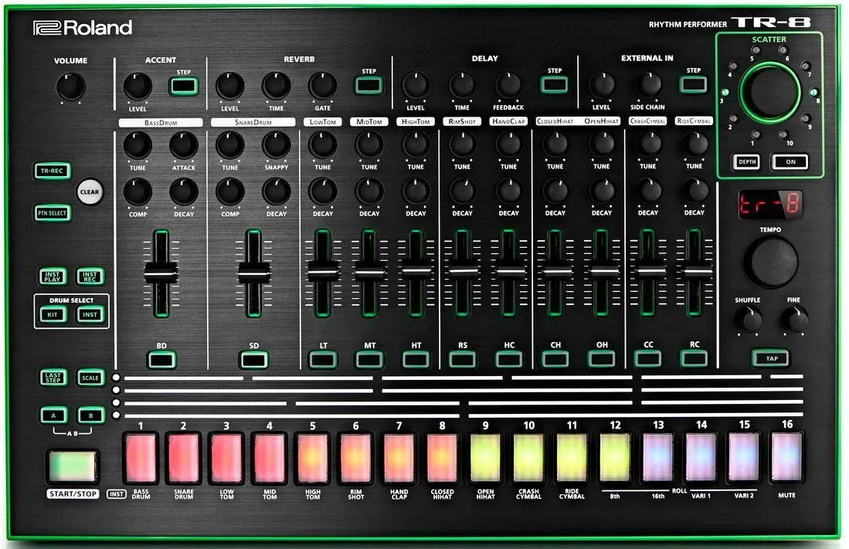849x549 pixels.
Task: Click the Accent LEVEL knob
Action: (138, 86)
